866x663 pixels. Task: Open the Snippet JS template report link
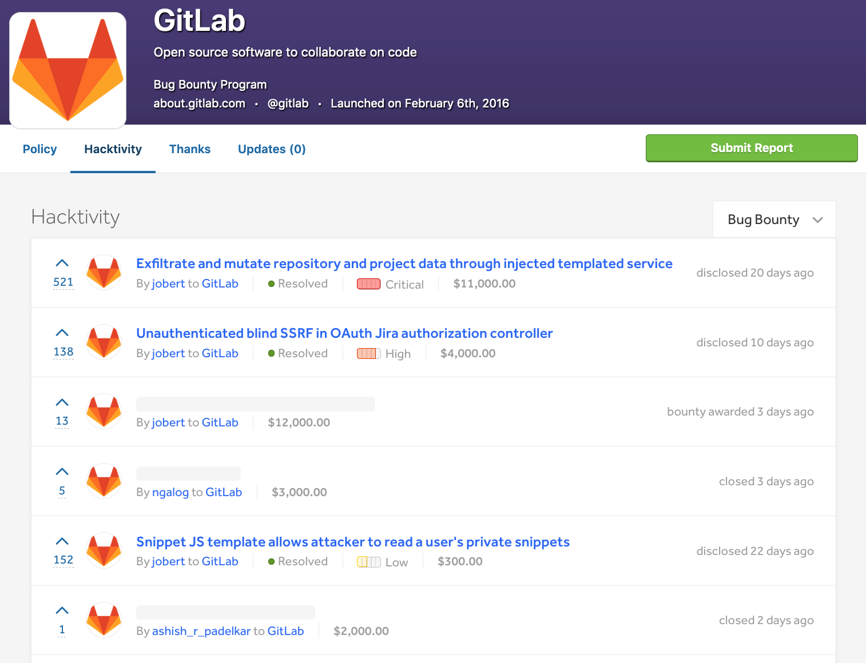tap(352, 542)
